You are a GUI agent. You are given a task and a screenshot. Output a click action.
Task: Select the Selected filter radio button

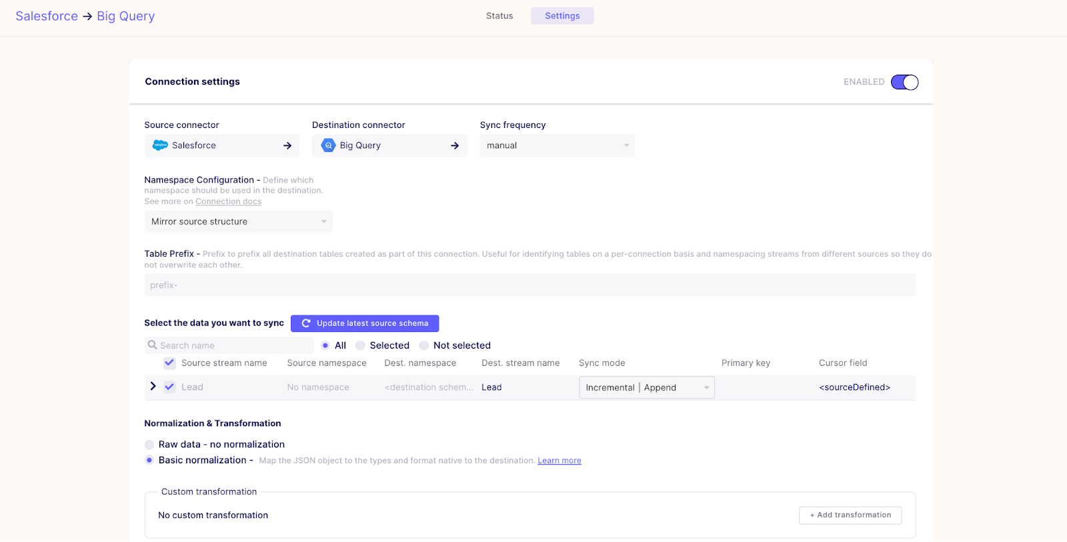360,345
